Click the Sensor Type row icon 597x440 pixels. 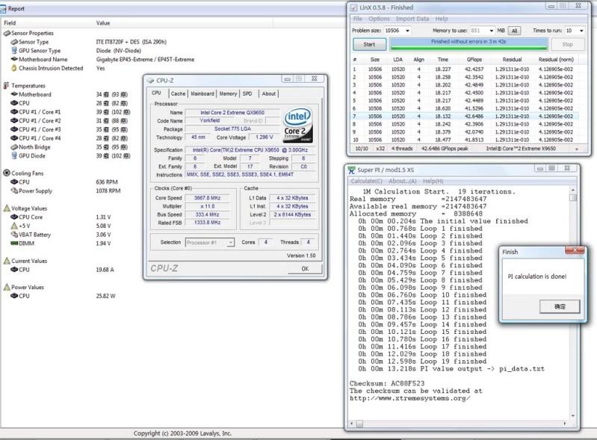point(14,42)
